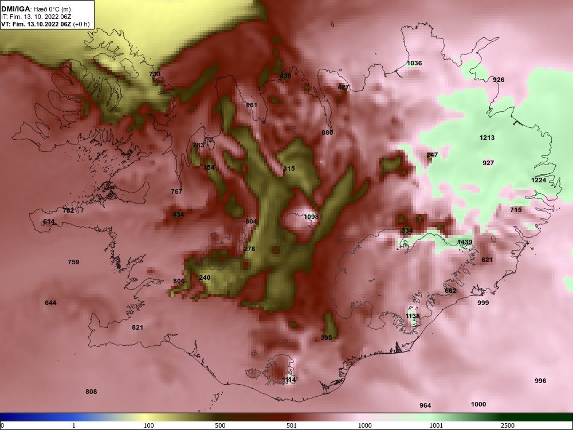Select the 'IT: Fim. 13. 10. 2022 06Z' line

(36, 17)
